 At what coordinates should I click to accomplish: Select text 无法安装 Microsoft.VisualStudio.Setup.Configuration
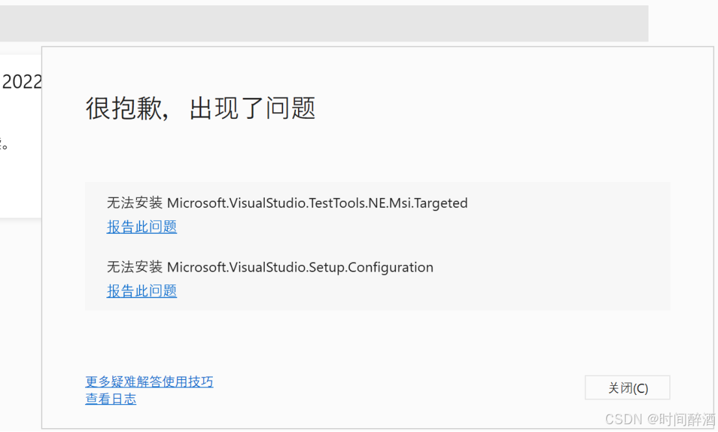click(270, 267)
